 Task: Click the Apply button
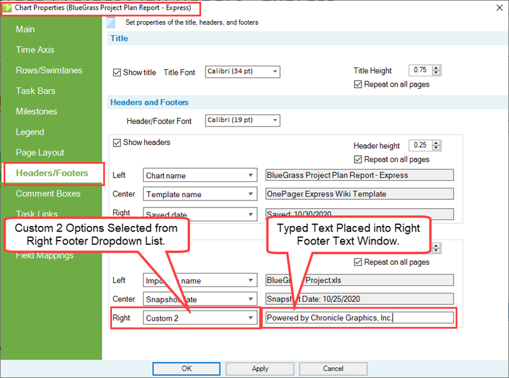click(260, 368)
